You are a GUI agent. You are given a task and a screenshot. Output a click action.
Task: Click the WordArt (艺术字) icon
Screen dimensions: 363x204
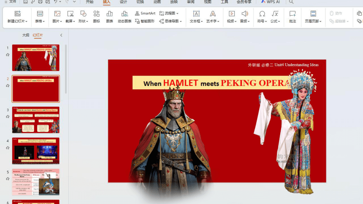(x=213, y=13)
